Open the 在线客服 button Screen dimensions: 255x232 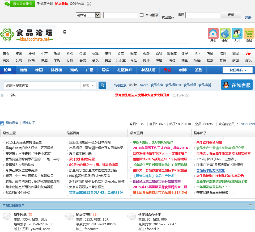[237, 85]
